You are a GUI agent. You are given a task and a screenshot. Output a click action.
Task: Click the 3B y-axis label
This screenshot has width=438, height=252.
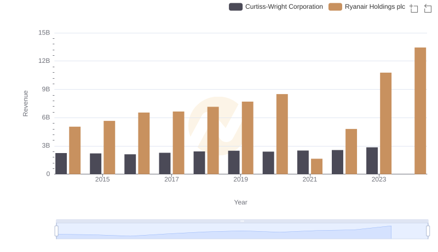[46, 145]
